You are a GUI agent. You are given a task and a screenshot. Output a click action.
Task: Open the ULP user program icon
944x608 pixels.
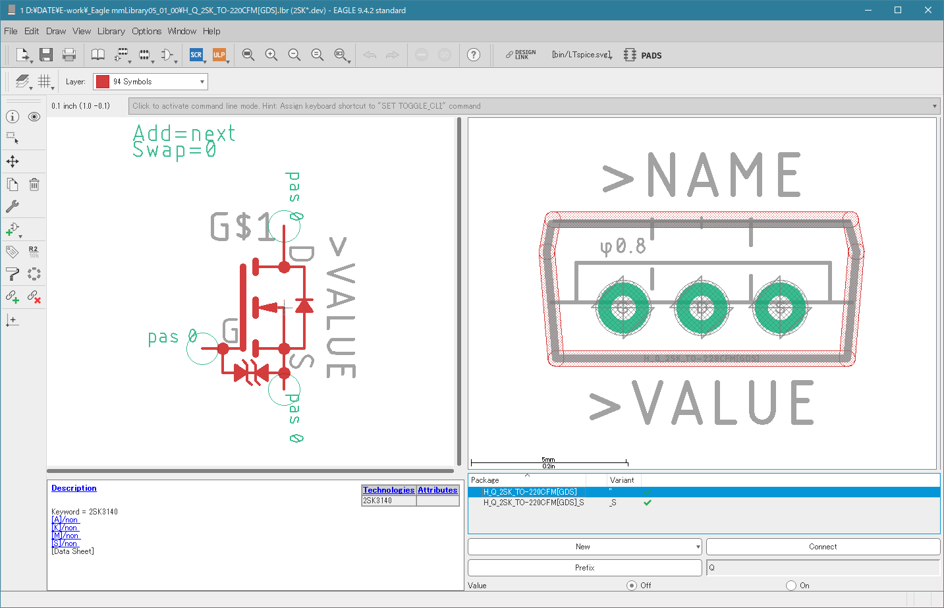tap(219, 55)
